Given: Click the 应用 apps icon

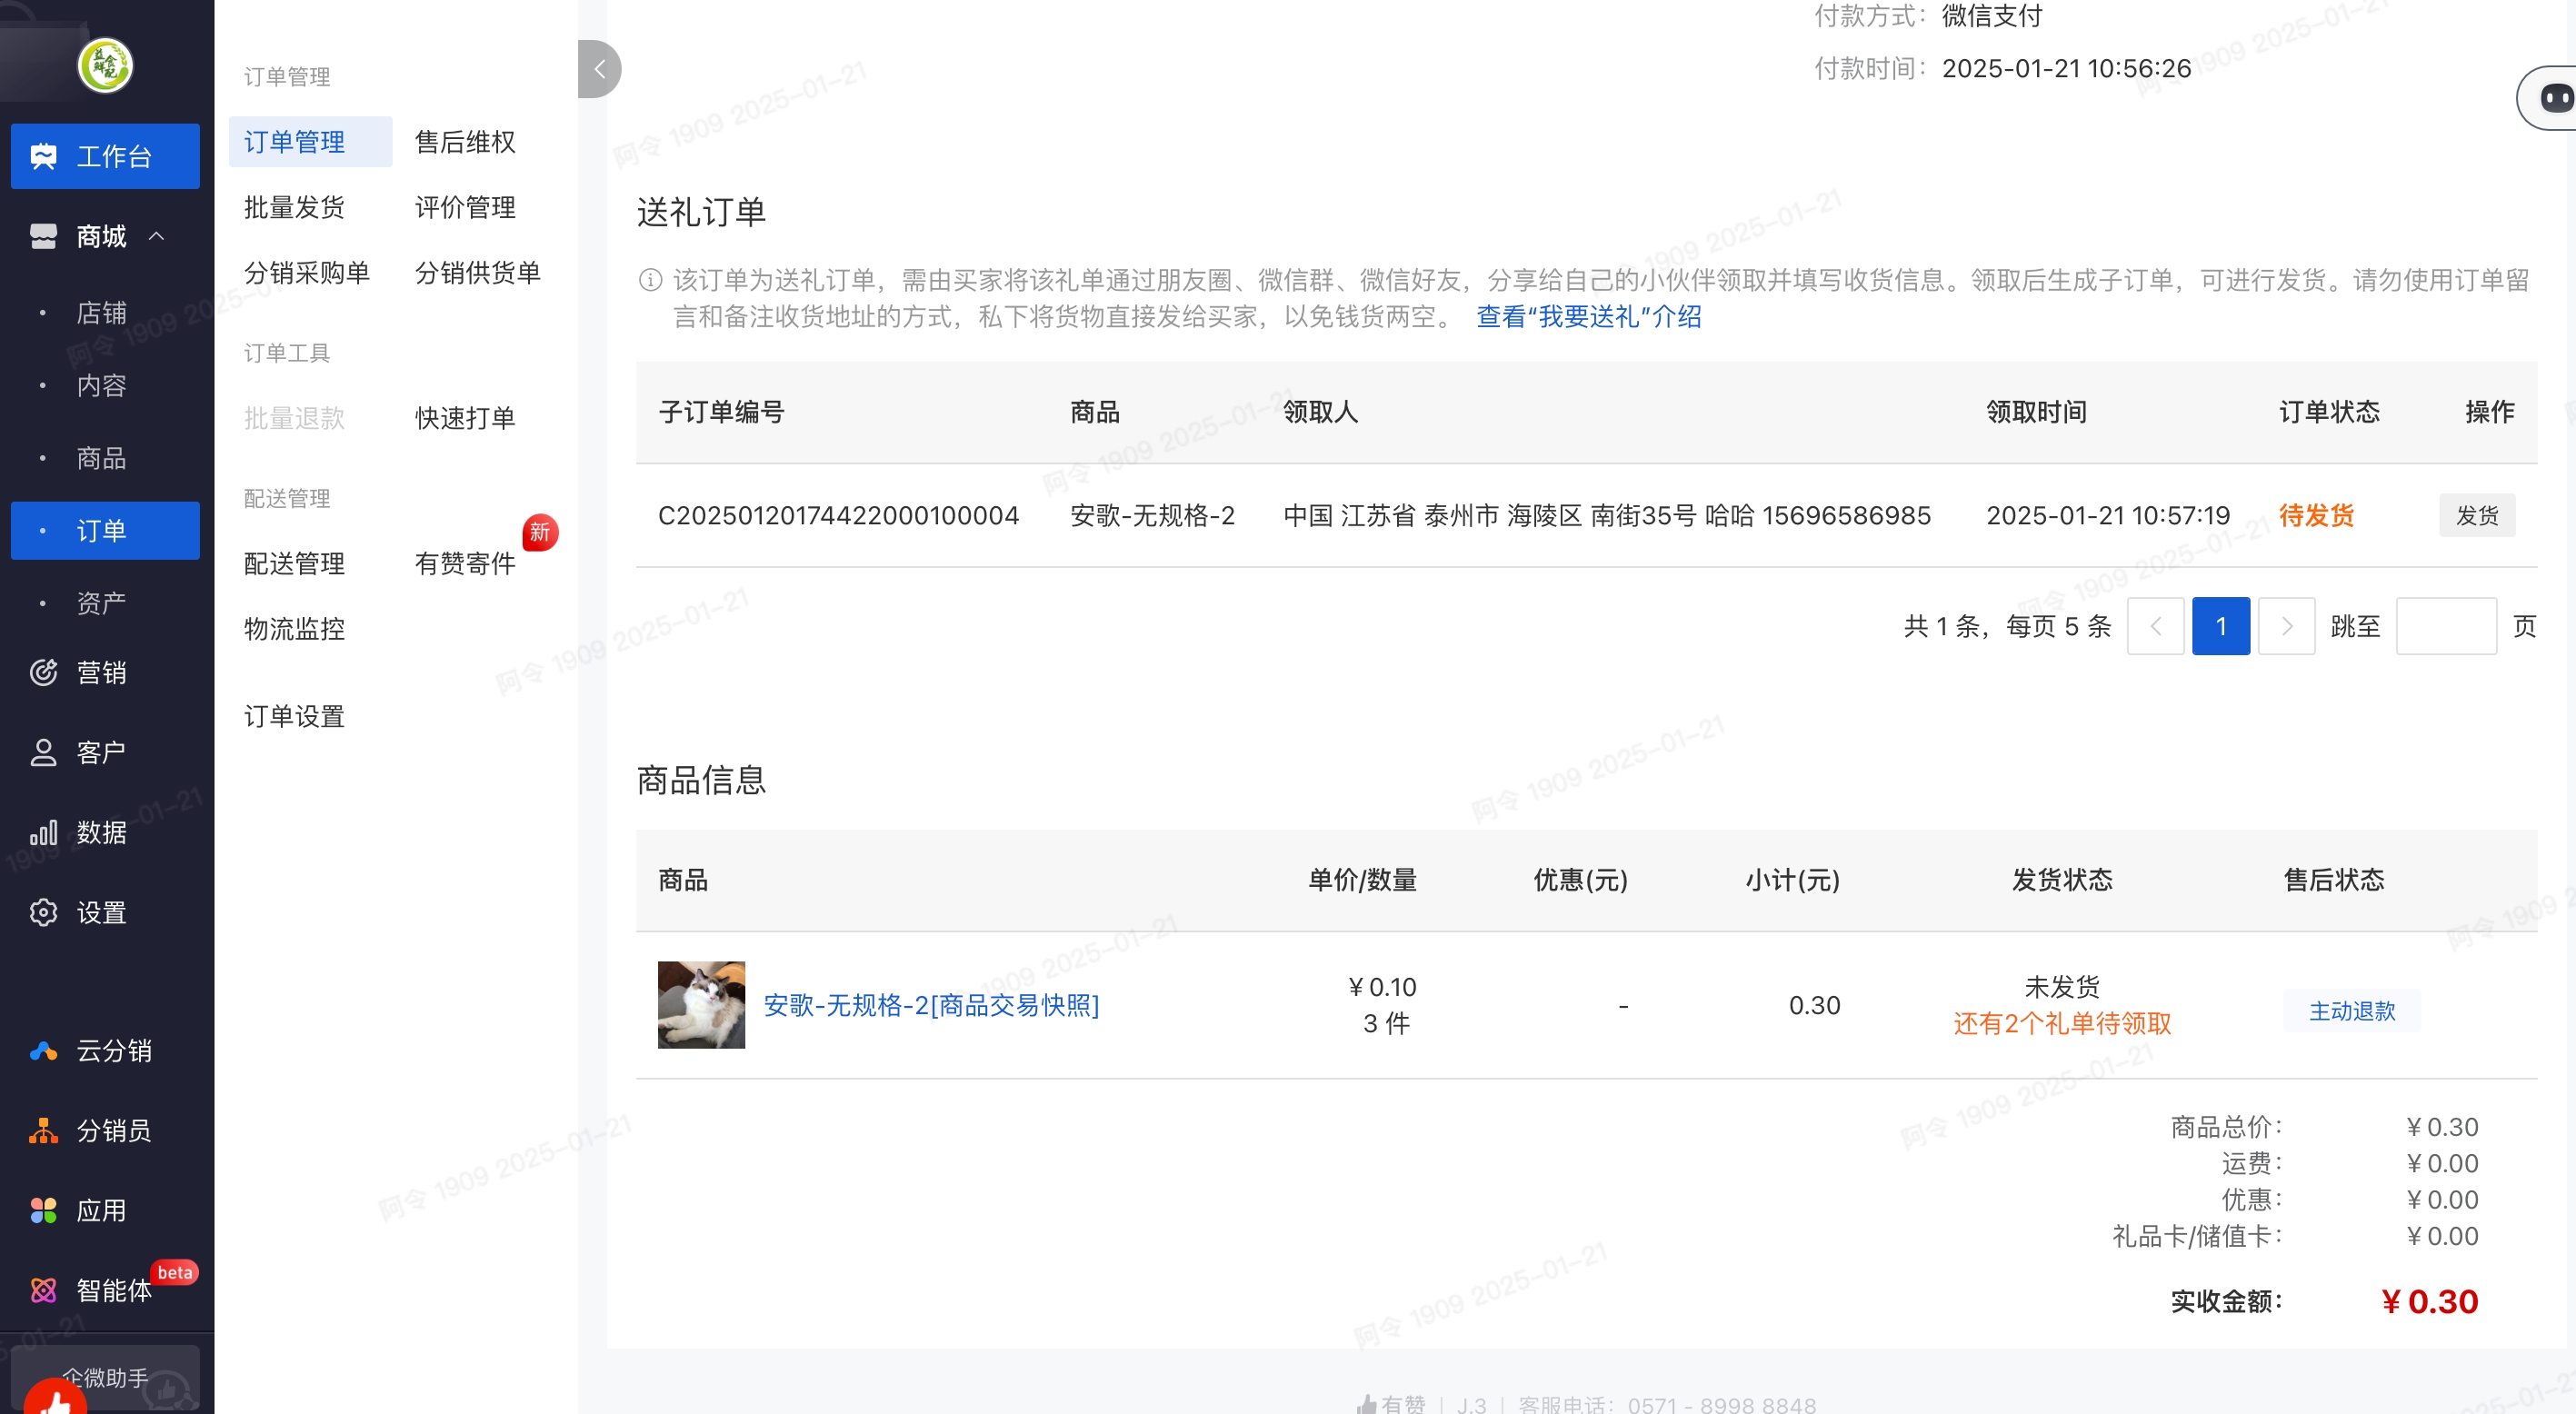Looking at the screenshot, I should (x=44, y=1210).
